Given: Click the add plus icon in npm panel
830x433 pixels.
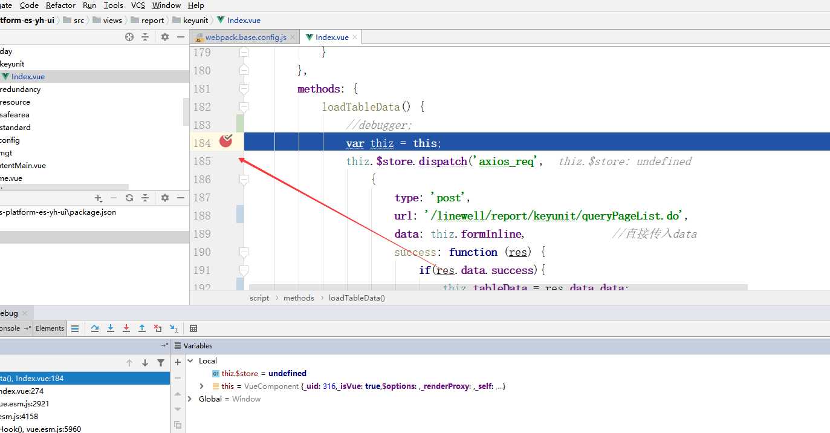Looking at the screenshot, I should [x=99, y=198].
